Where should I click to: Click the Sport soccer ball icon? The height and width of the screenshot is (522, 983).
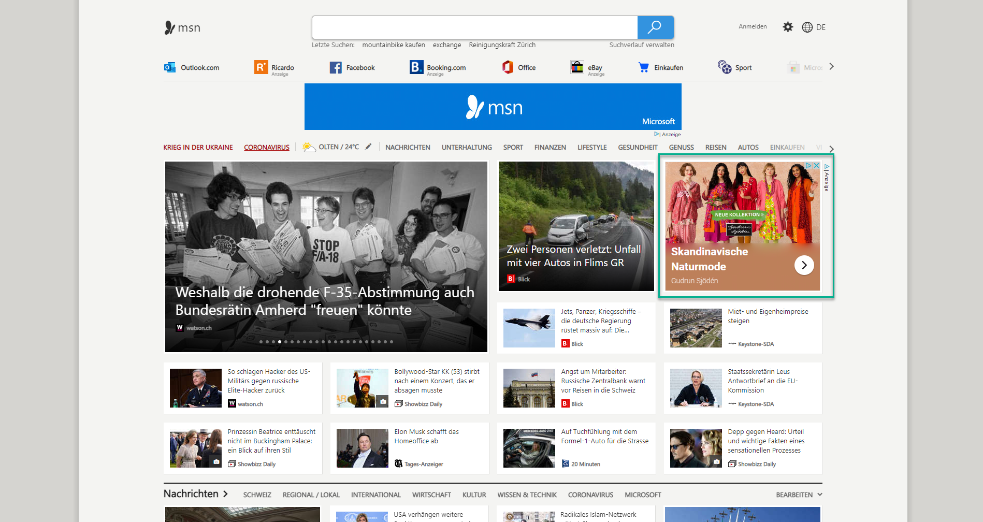(724, 67)
